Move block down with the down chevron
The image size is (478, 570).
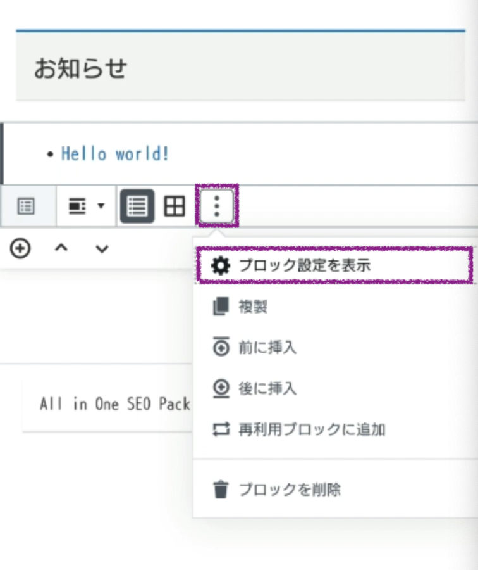[101, 249]
